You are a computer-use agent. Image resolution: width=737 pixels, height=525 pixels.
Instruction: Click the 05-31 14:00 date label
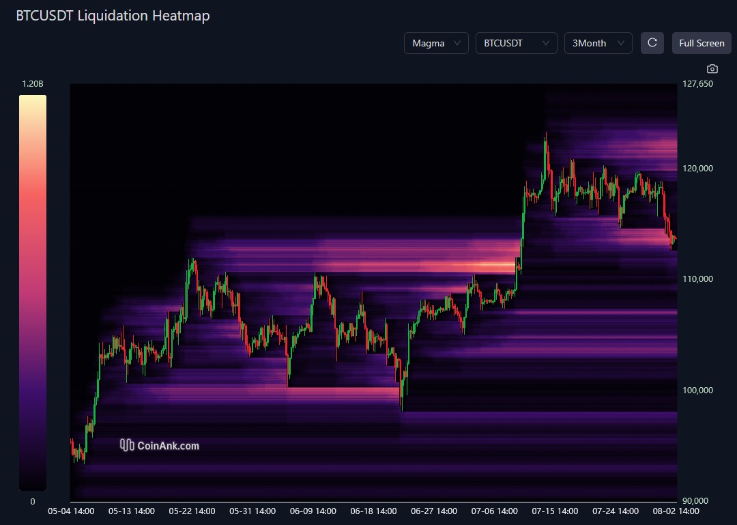point(252,511)
